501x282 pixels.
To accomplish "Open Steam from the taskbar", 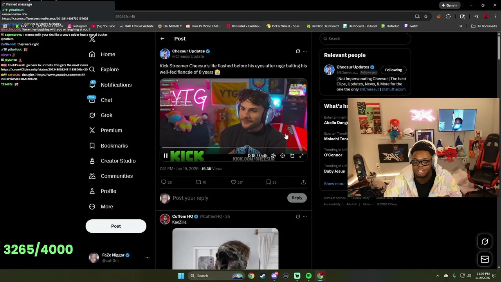I will coord(263,276).
